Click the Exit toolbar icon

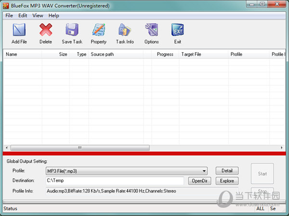[x=178, y=30]
